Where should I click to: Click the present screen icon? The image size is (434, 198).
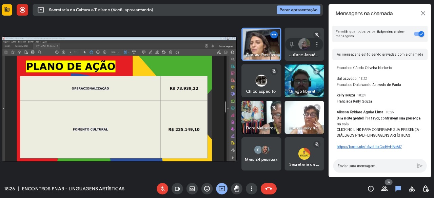(x=222, y=189)
